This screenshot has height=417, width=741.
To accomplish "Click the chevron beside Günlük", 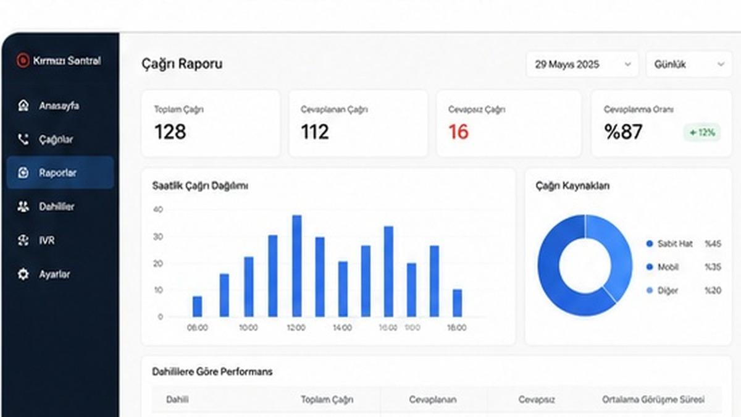I will (x=721, y=64).
